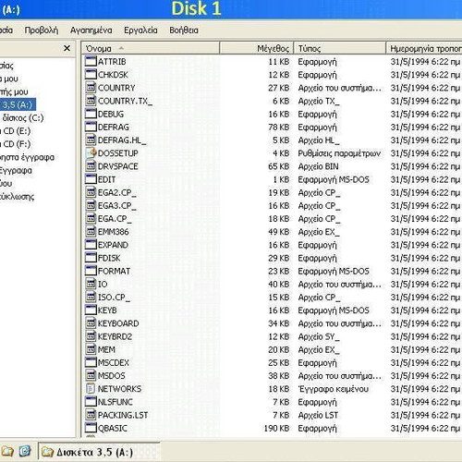Select the ATTRIB application file icon
Image resolution: width=462 pixels, height=462 pixels.
pyautogui.click(x=91, y=61)
